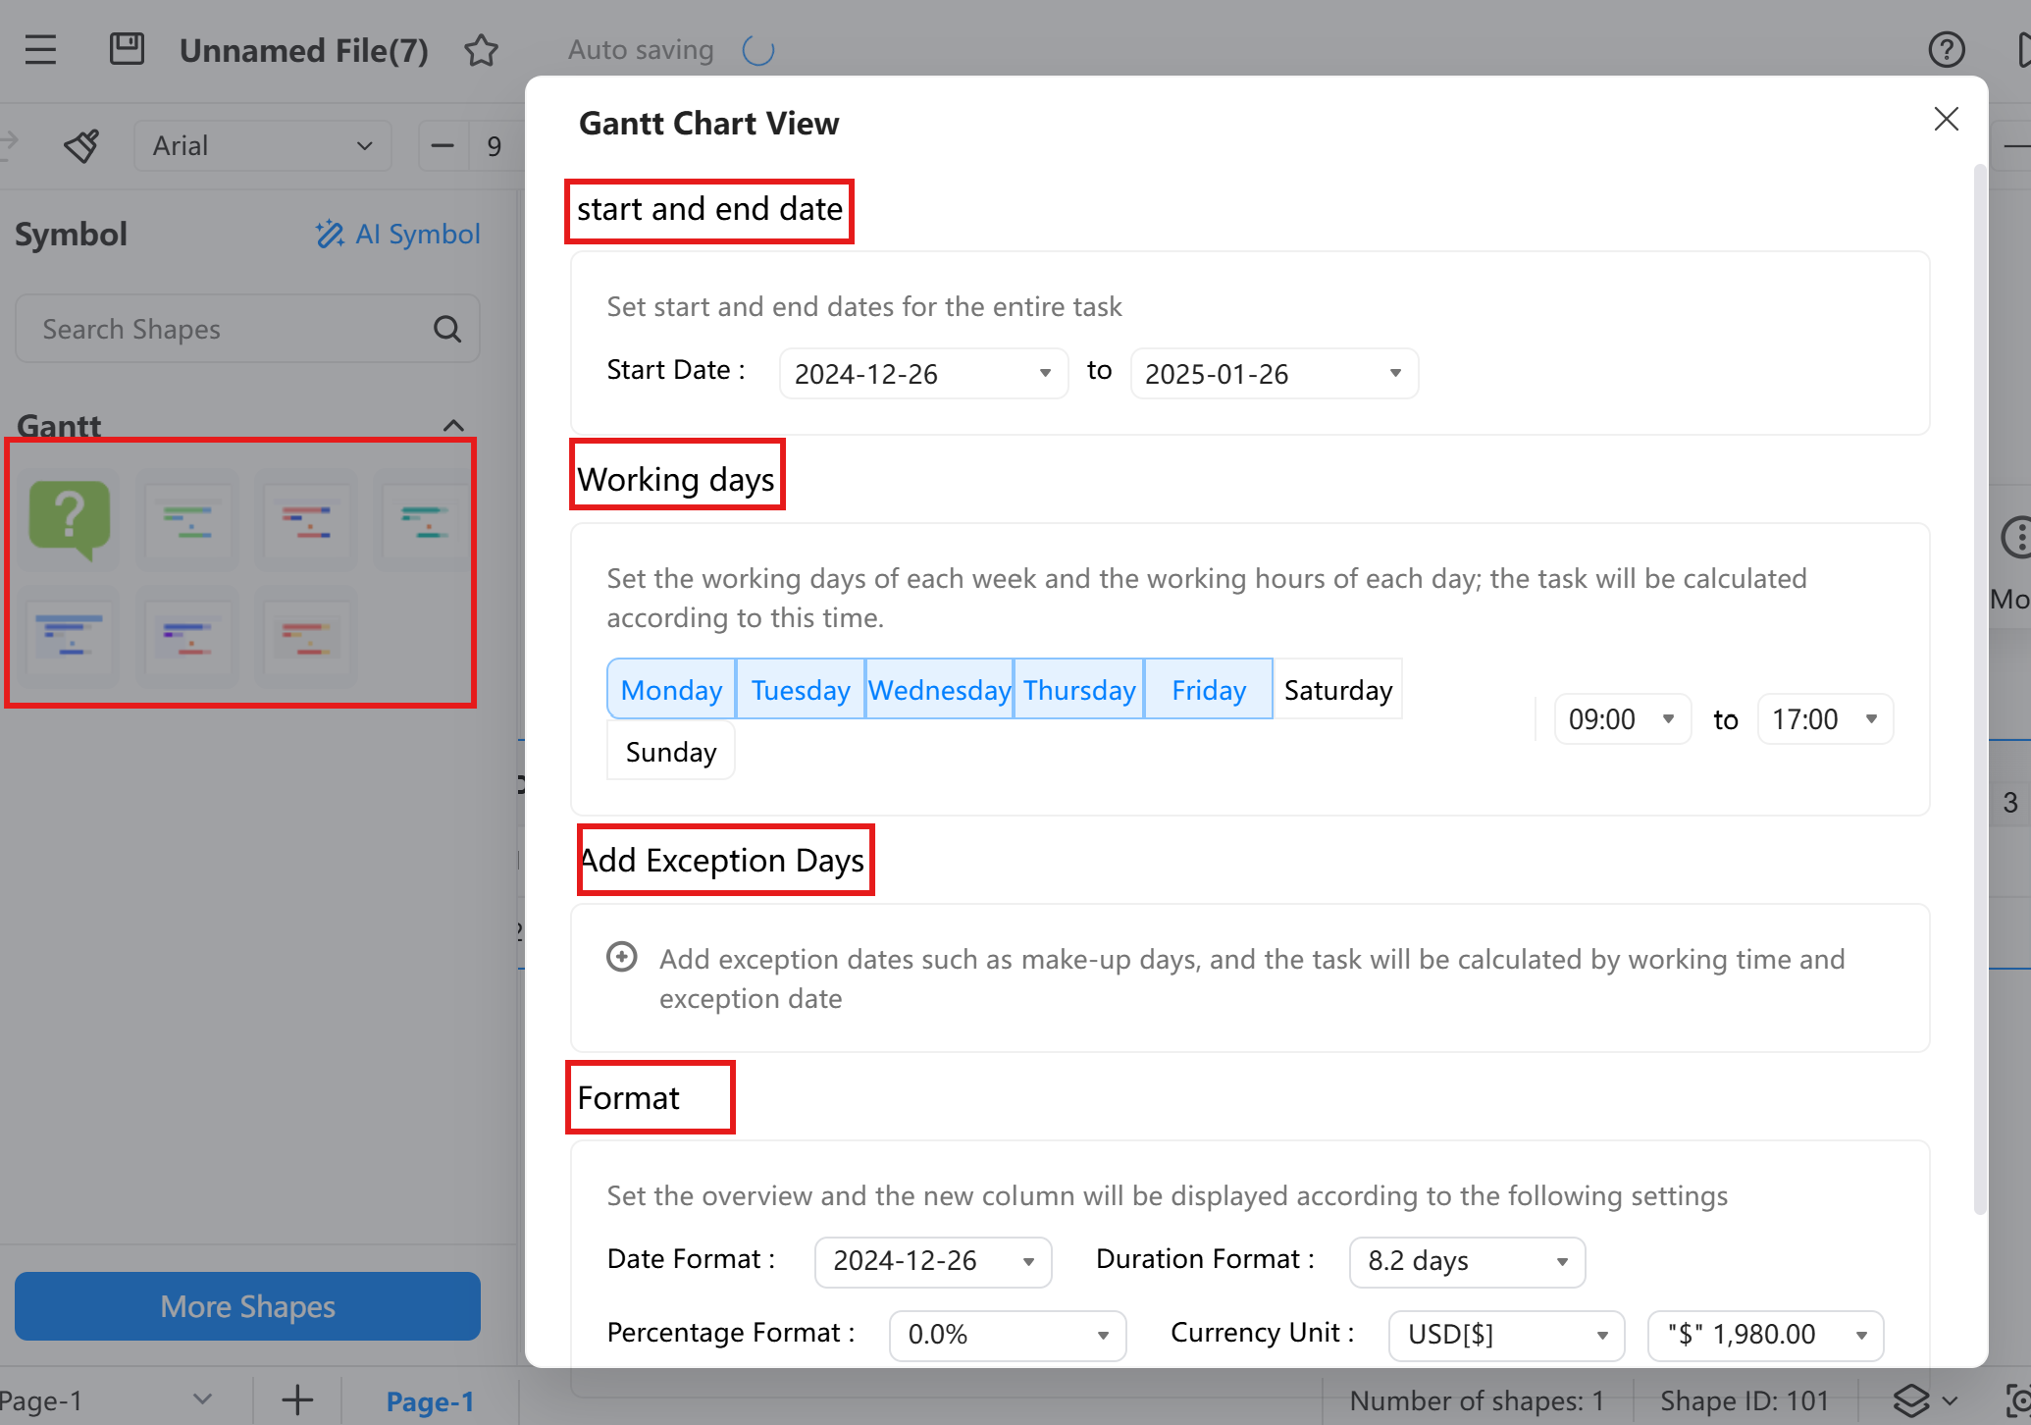This screenshot has width=2031, height=1425.
Task: Open the 17:00 end time dropdown
Action: tap(1825, 719)
